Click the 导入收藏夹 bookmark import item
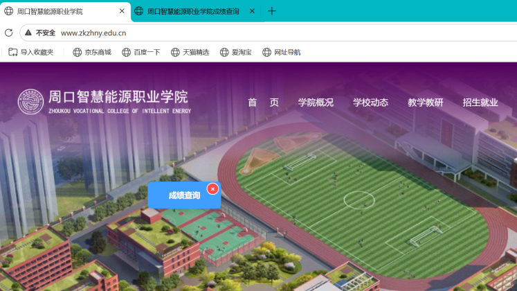517x291 pixels. 30,52
